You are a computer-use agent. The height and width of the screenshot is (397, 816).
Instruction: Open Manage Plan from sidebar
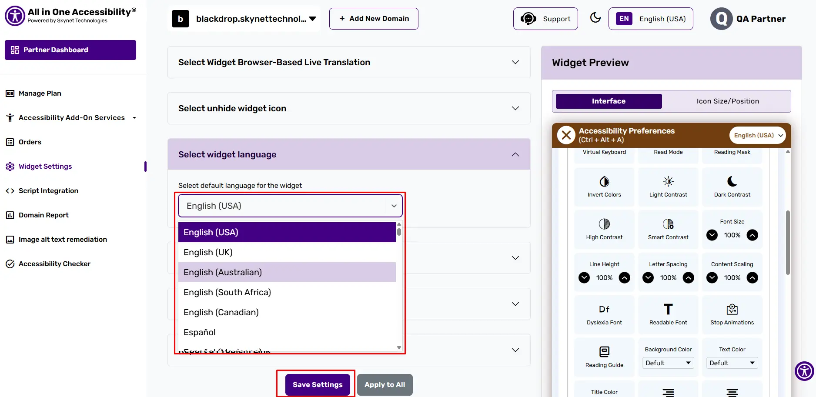[40, 93]
